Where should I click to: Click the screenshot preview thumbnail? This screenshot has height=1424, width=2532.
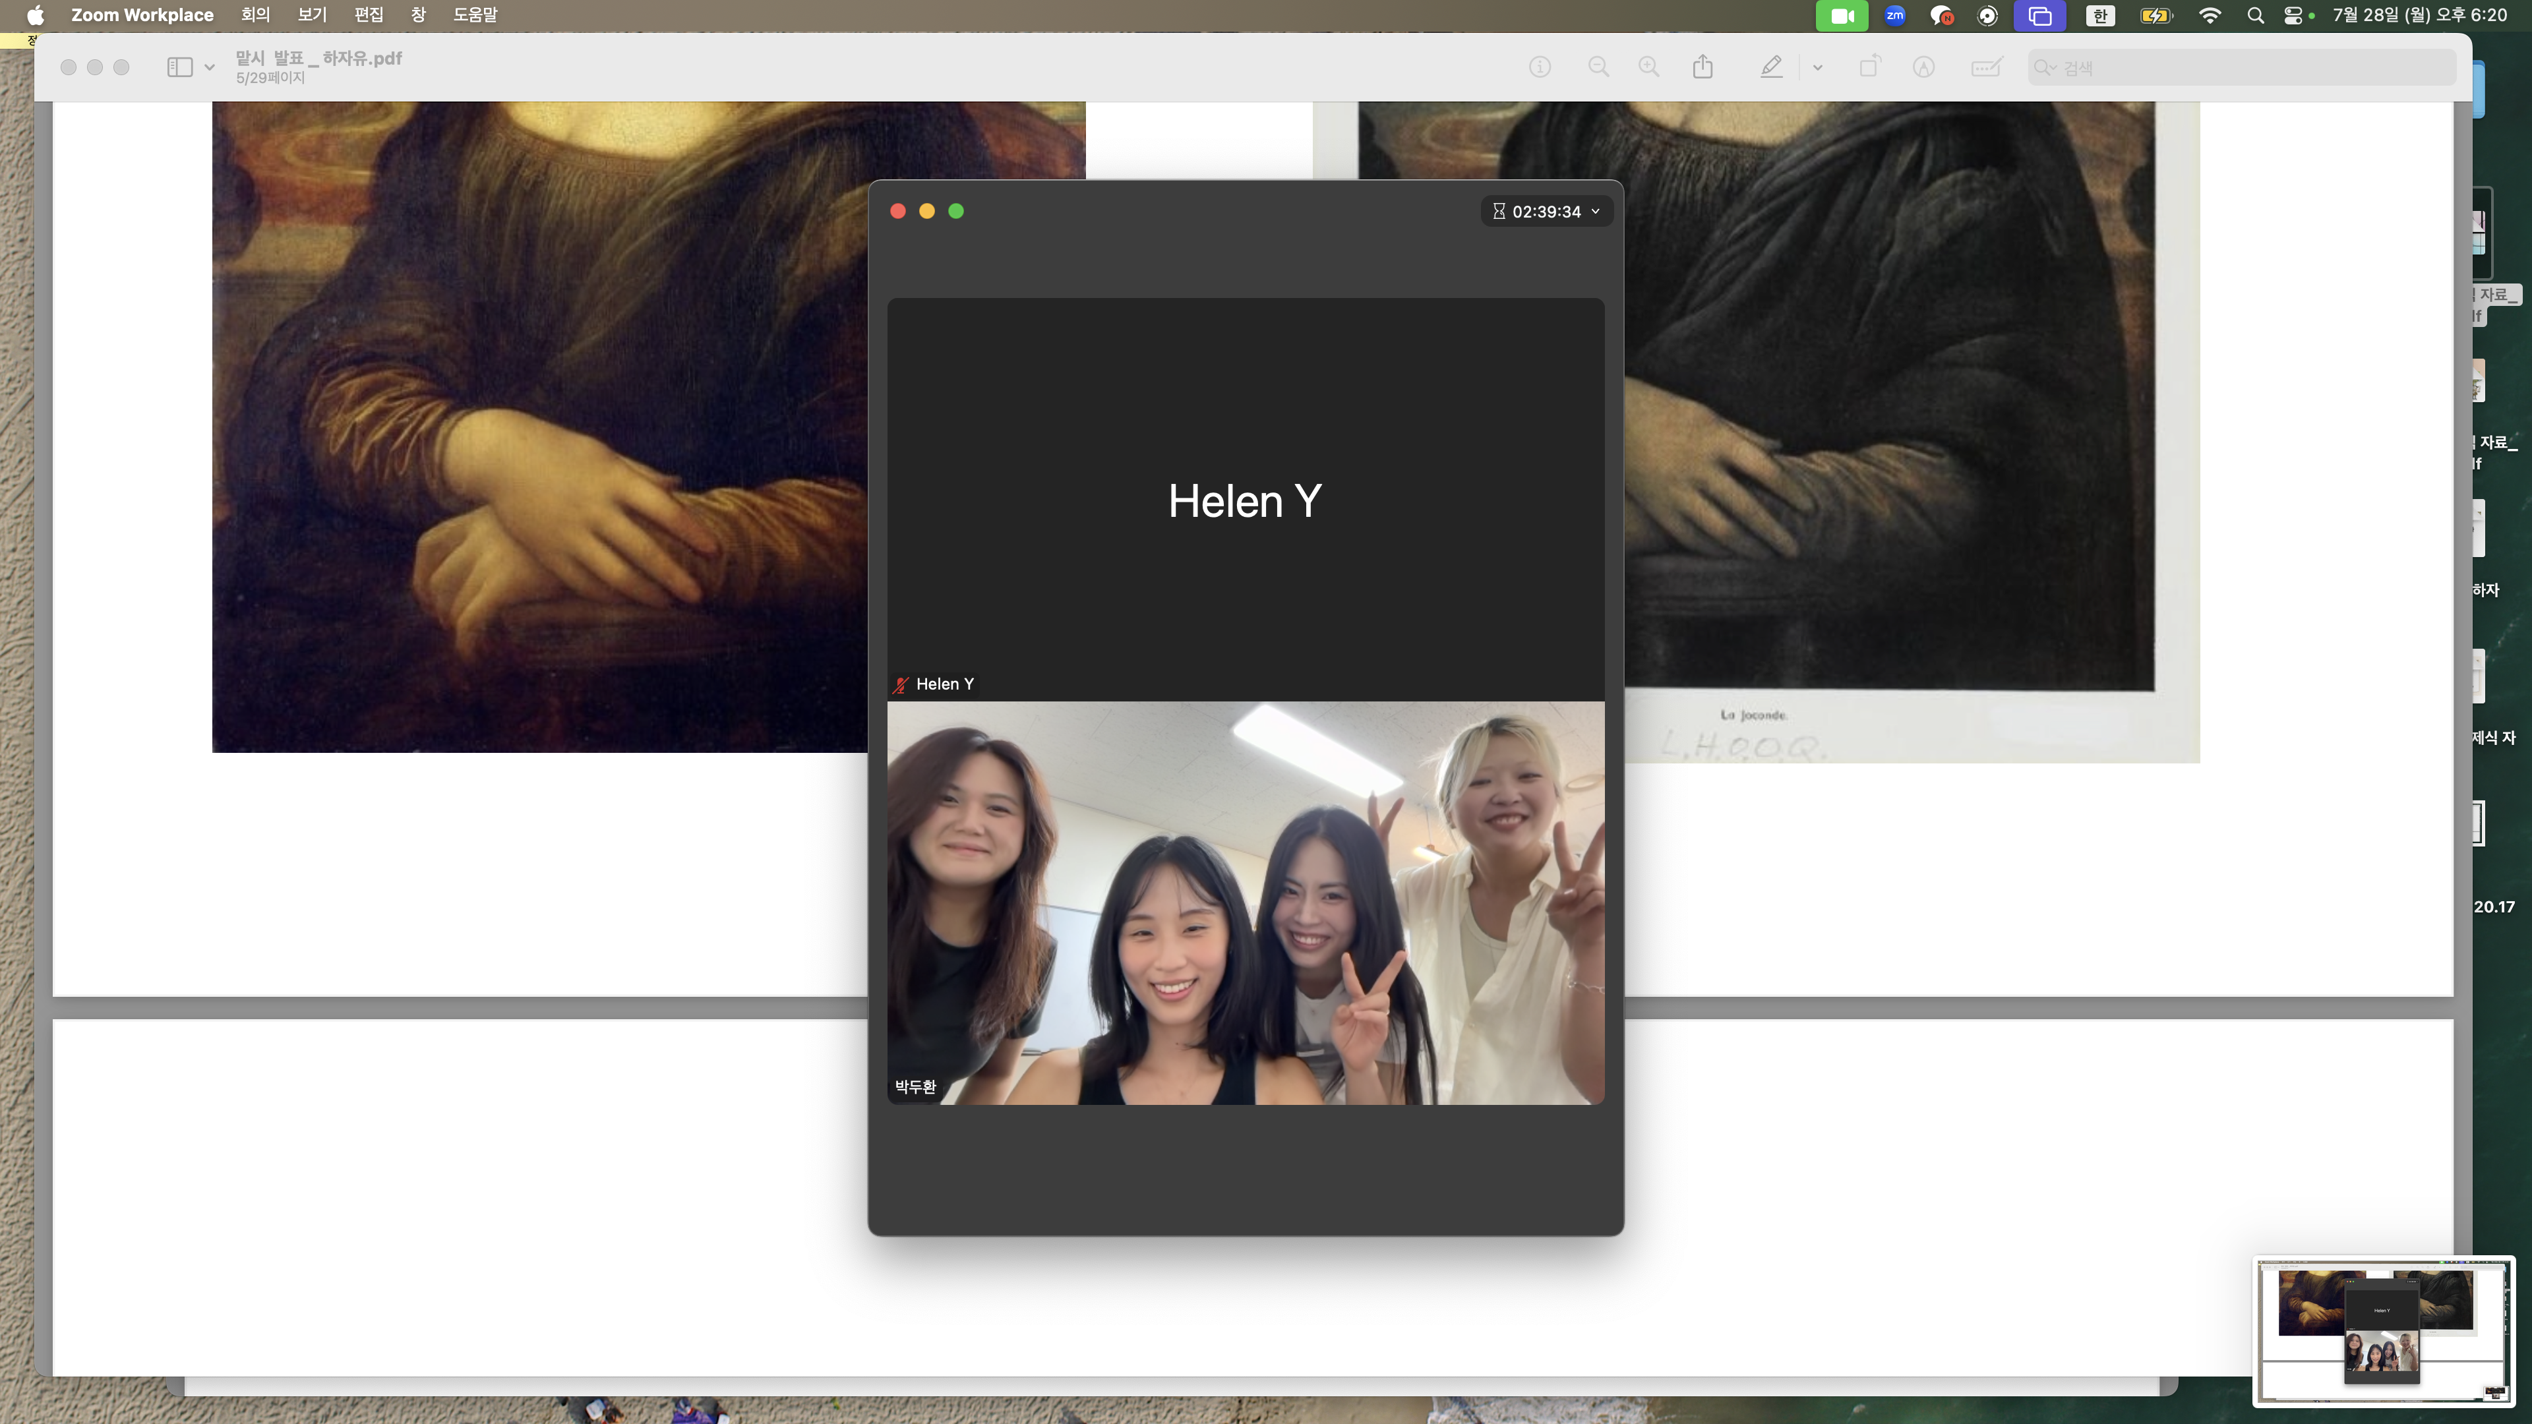point(2384,1330)
